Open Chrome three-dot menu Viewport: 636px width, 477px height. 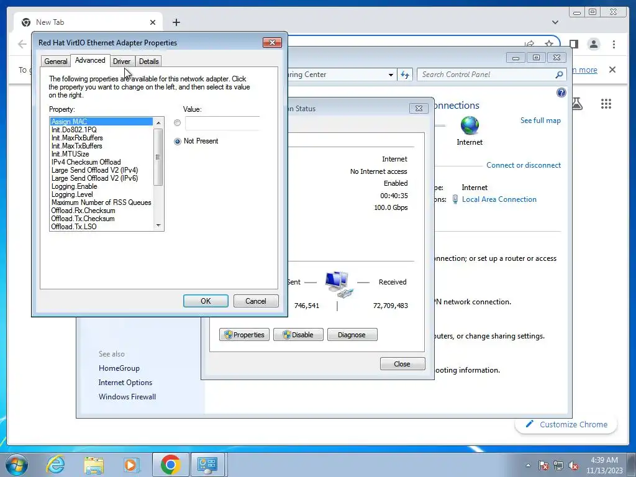tap(614, 44)
